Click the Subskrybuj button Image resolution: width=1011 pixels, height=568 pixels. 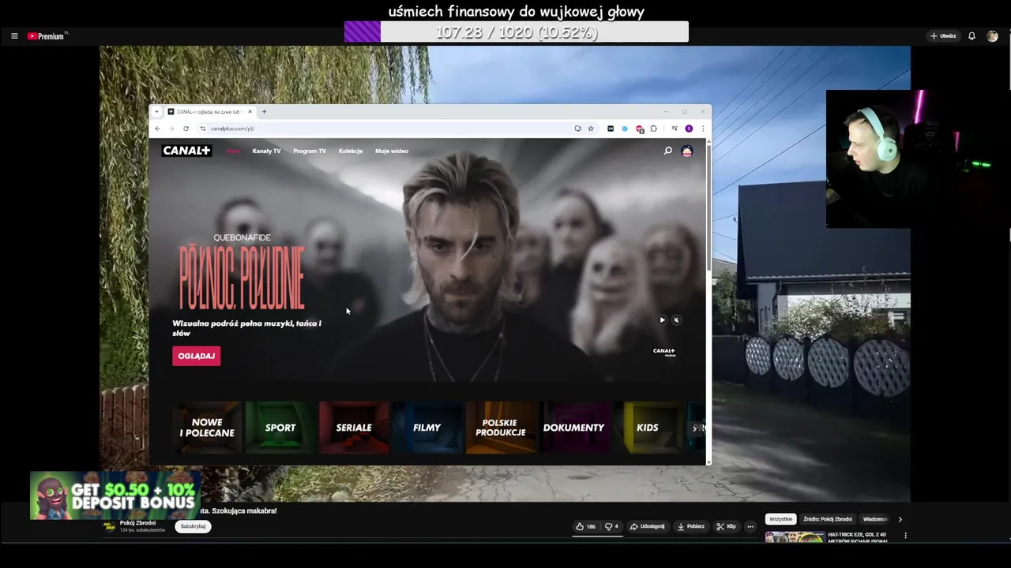[193, 526]
